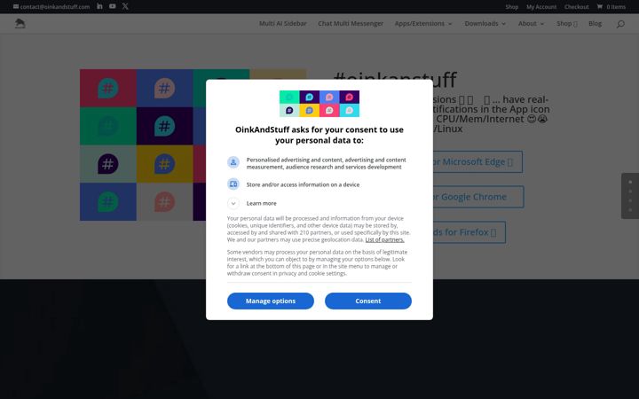Click the OinkAndStuff pig logo
The width and height of the screenshot is (639, 399).
point(20,24)
